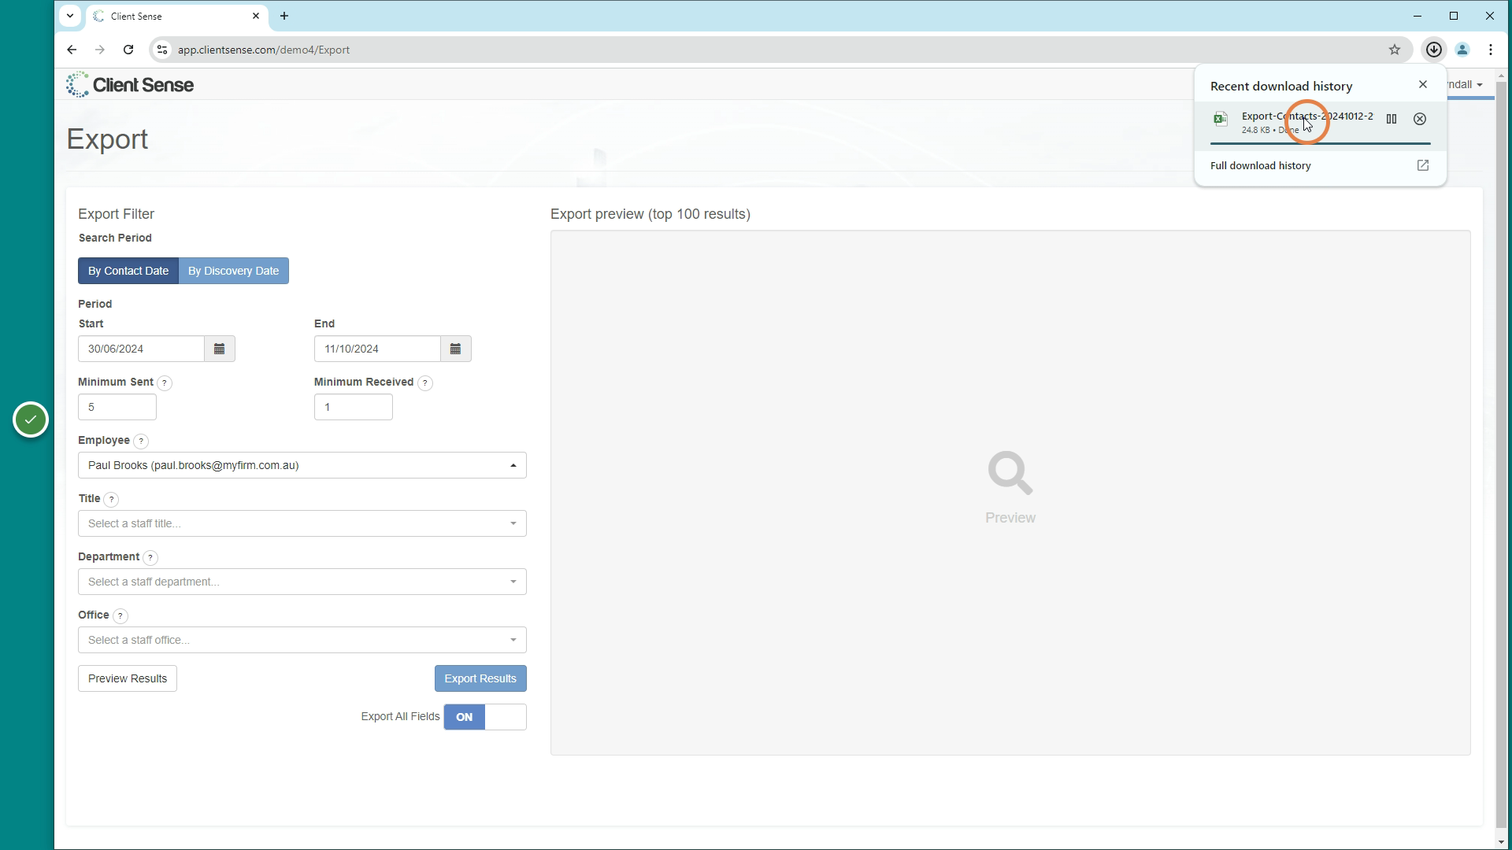The image size is (1512, 850).
Task: Open the staff office dropdown
Action: (302, 640)
